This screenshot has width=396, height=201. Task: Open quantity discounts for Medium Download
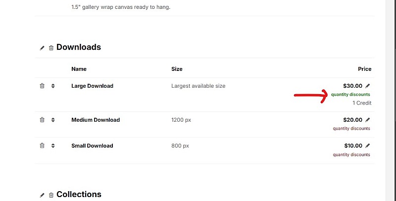click(x=351, y=129)
